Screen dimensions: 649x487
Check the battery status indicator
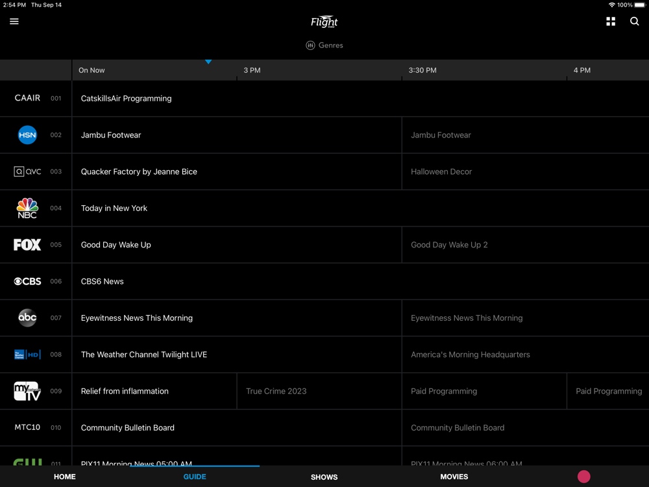640,5
